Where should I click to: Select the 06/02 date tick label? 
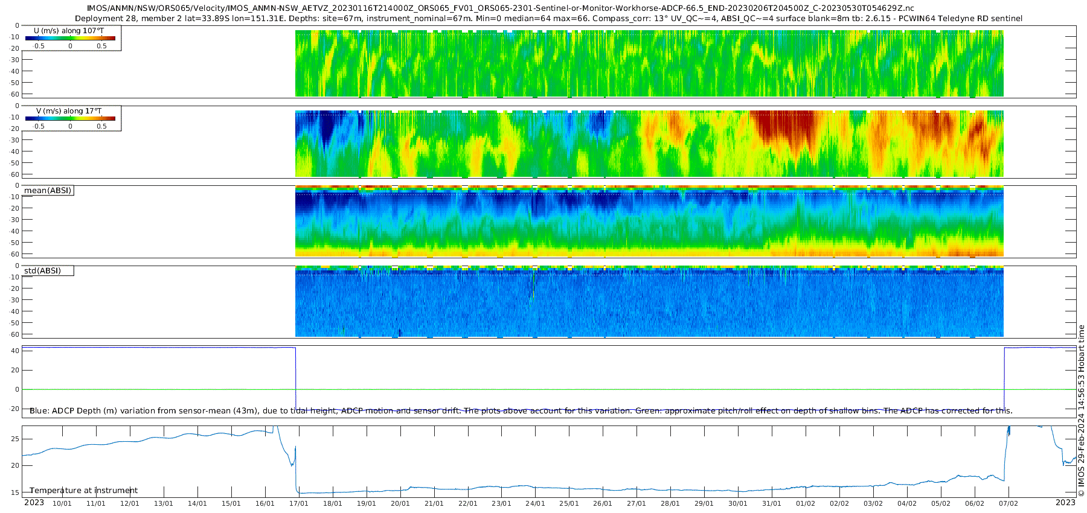[975, 504]
